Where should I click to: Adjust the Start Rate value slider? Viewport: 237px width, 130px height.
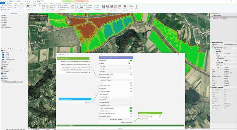pyautogui.click(x=116, y=66)
